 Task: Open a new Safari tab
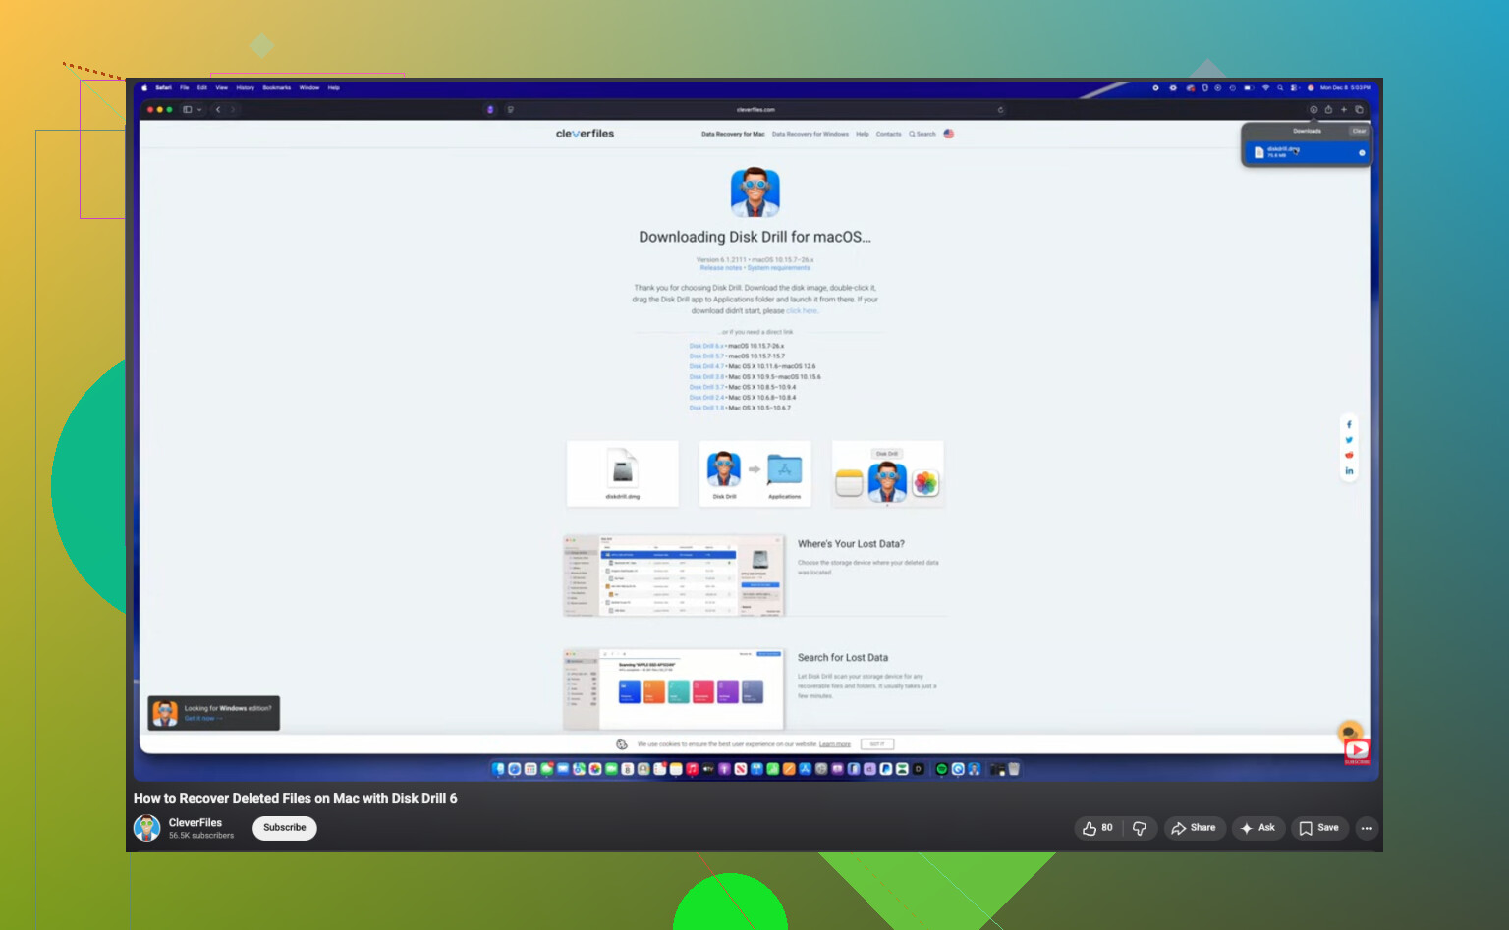click(1344, 109)
